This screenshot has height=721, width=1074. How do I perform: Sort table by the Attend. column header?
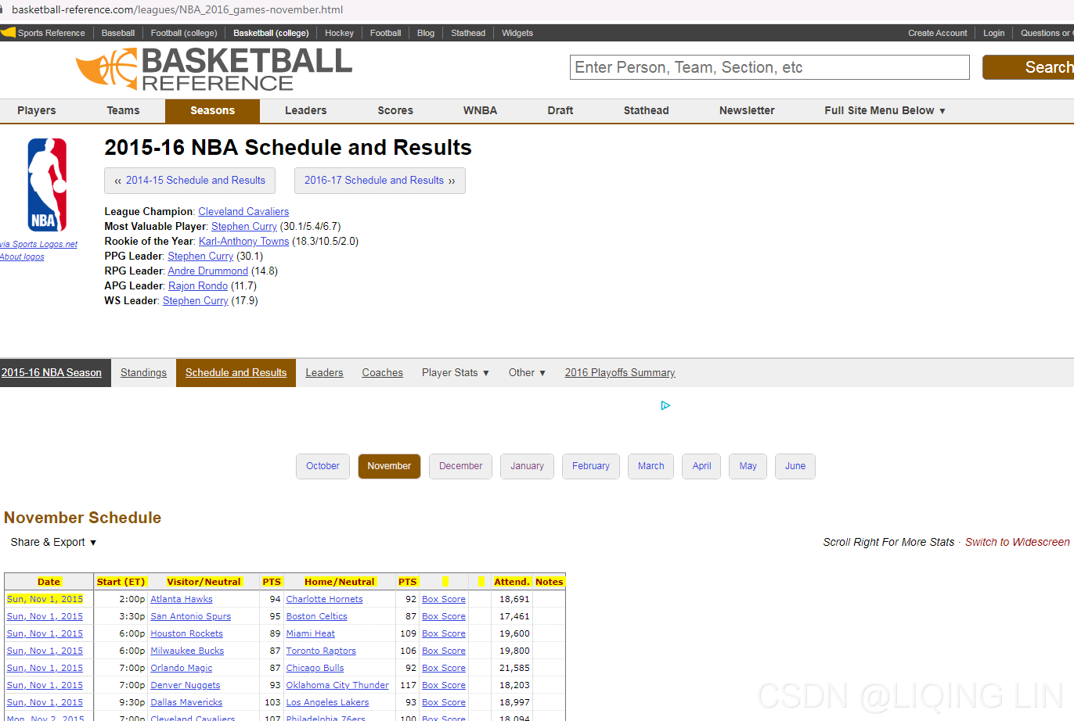pos(512,582)
